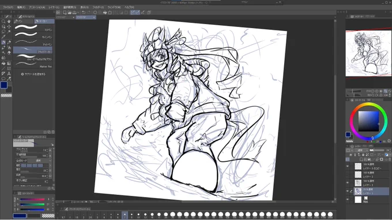Open the レイヤー menu
The height and width of the screenshot is (220, 392).
(54, 7)
